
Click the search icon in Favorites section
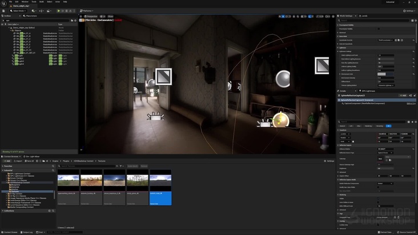53,166
